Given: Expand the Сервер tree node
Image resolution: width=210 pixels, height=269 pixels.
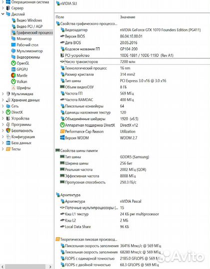Looking at the screenshot, I should tap(3, 8).
